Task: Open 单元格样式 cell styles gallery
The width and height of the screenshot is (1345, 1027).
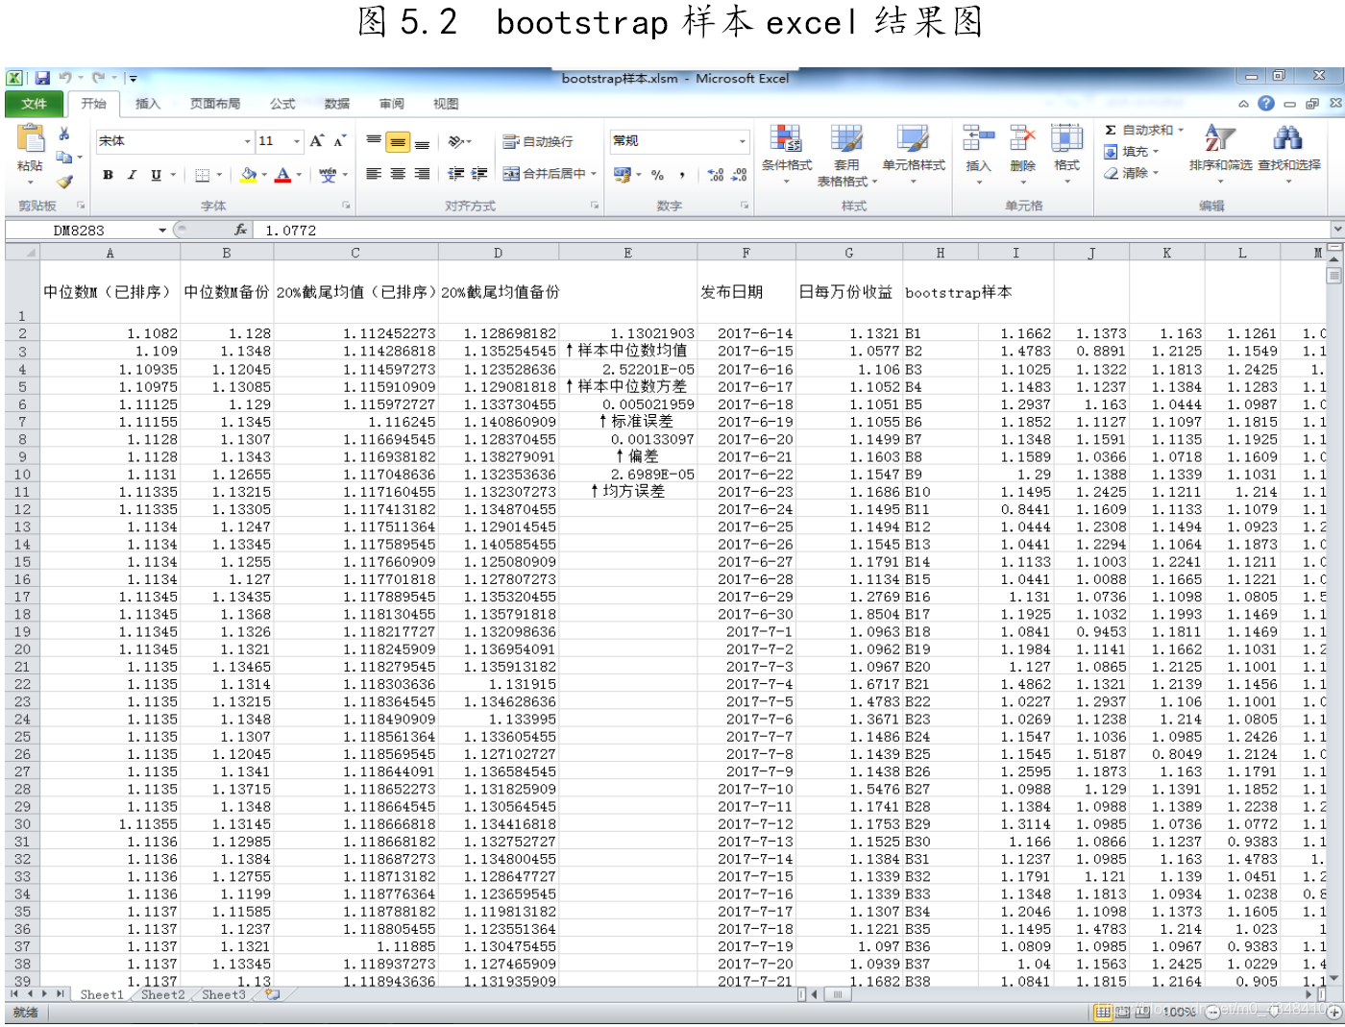Action: click(914, 154)
